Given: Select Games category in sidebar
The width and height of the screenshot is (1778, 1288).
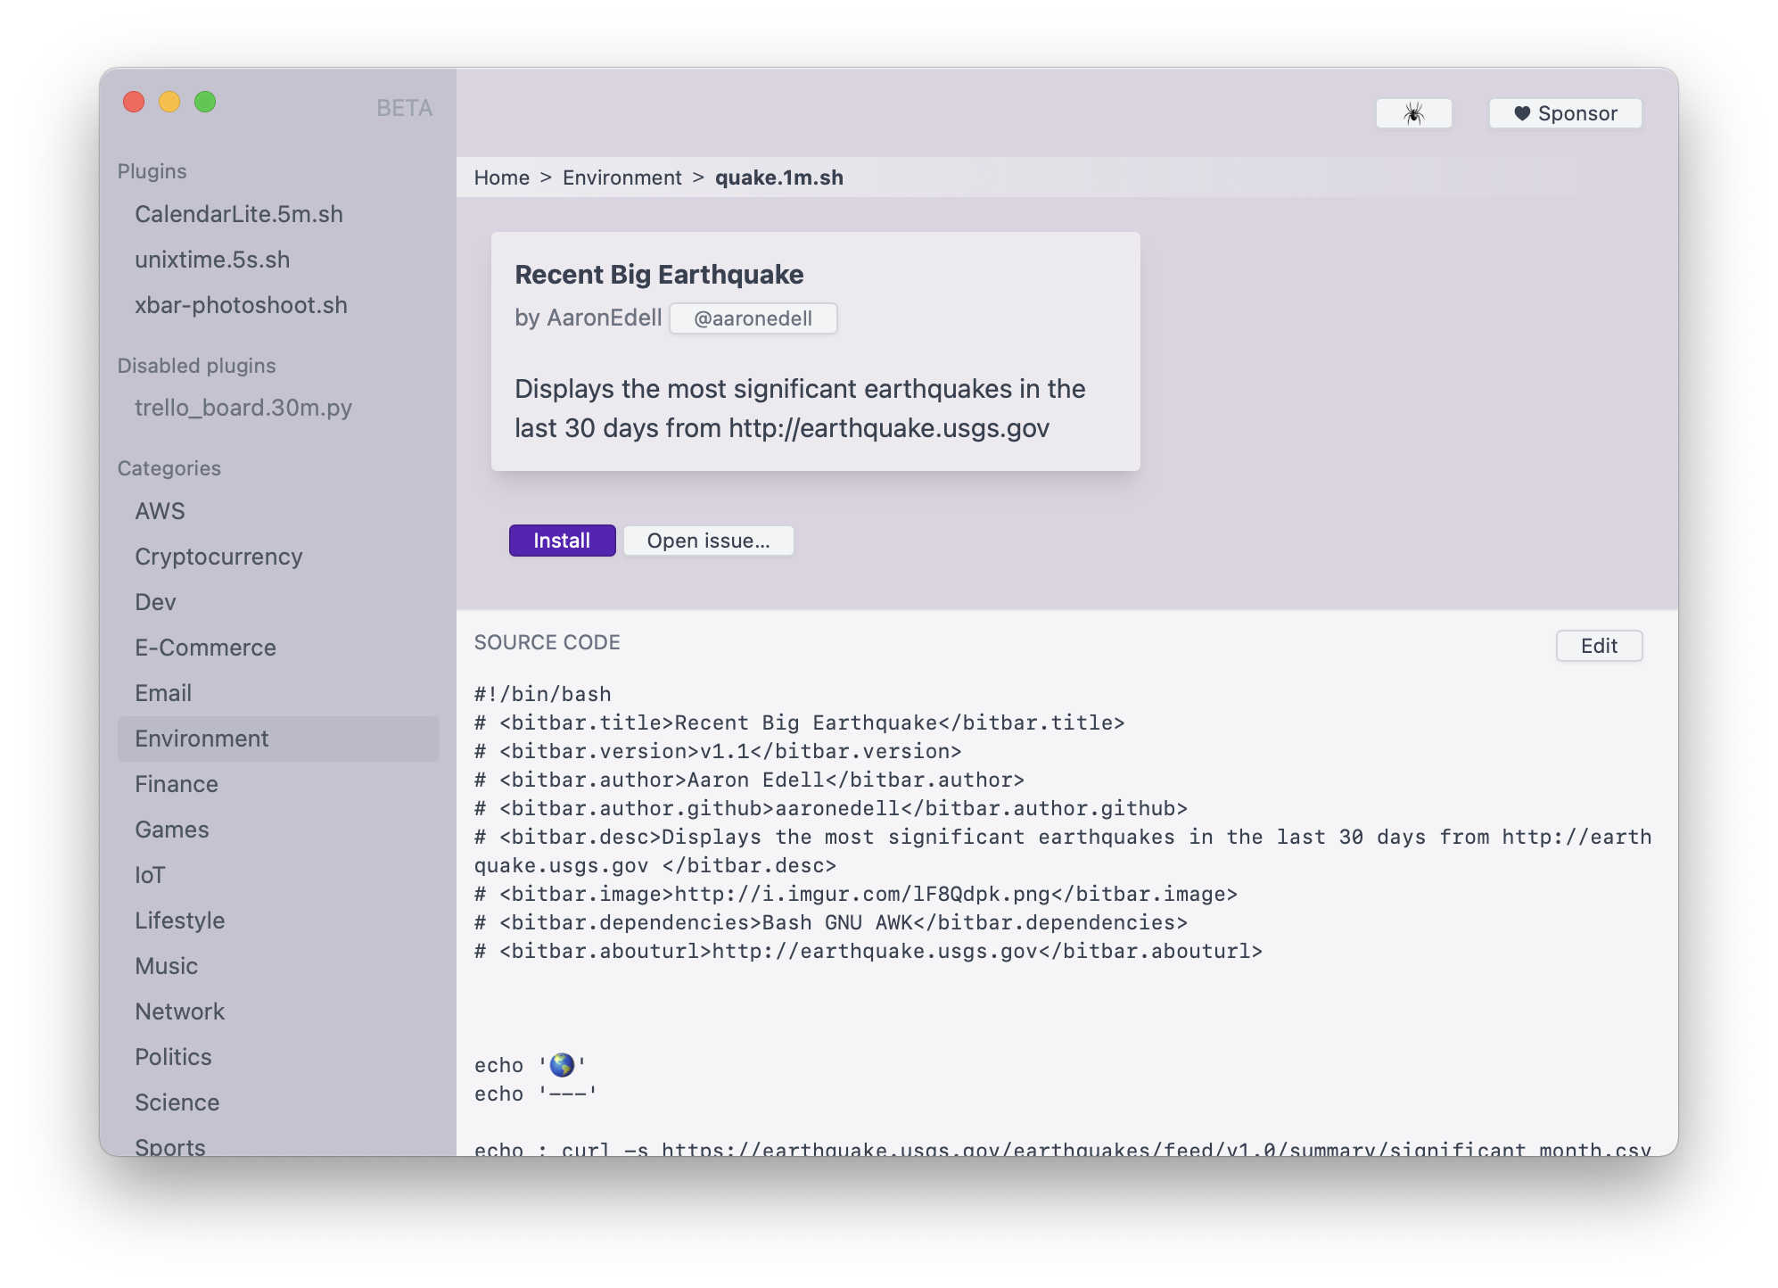Looking at the screenshot, I should point(171,829).
